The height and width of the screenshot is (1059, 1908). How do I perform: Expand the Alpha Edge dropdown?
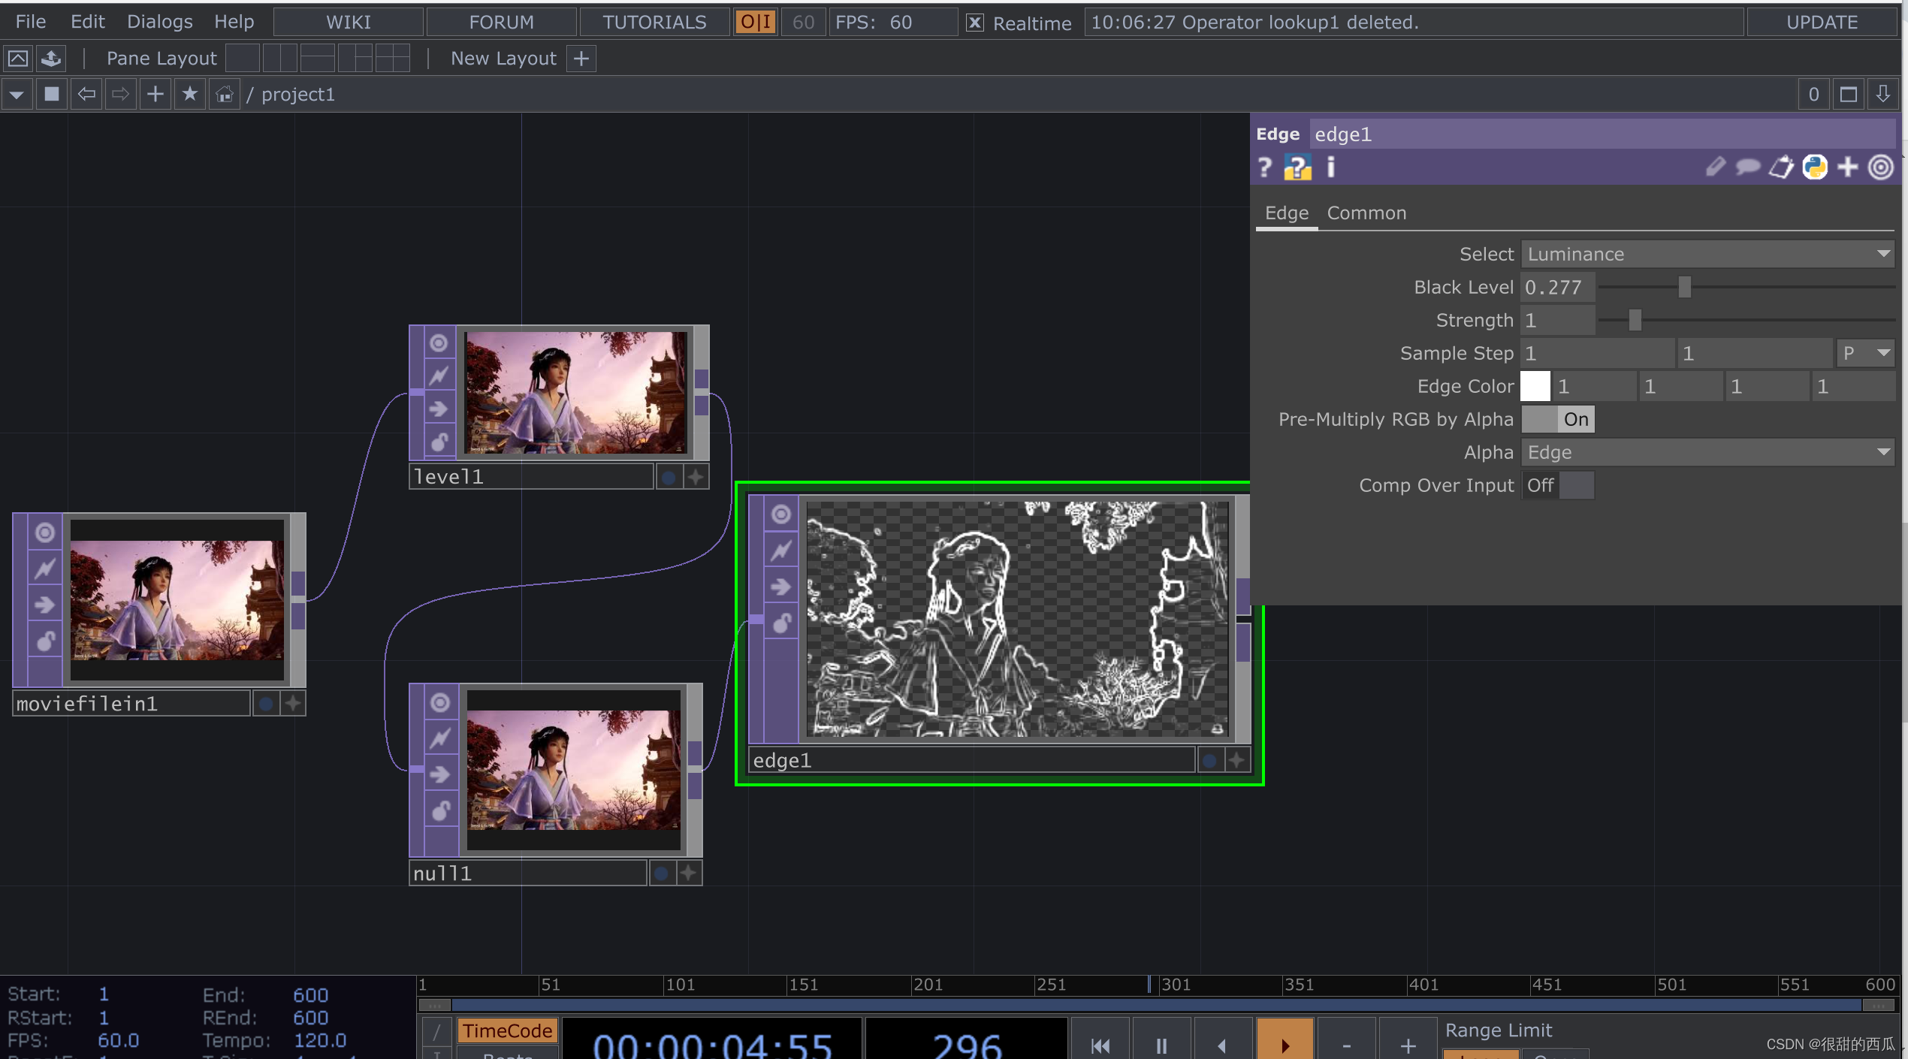(x=1707, y=452)
